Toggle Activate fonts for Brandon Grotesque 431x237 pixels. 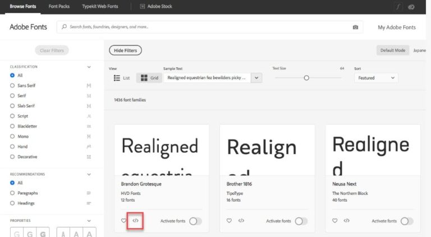(195, 221)
